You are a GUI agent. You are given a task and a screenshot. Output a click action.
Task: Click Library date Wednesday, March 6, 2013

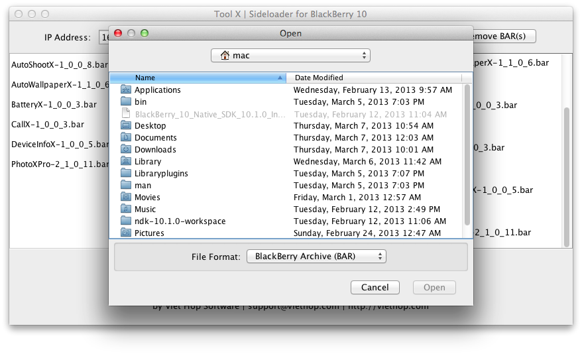(x=367, y=162)
